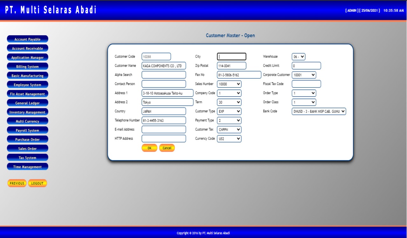Screen dimensions: 407x238
Task: Open the Payroll System module
Action: pyautogui.click(x=27, y=130)
